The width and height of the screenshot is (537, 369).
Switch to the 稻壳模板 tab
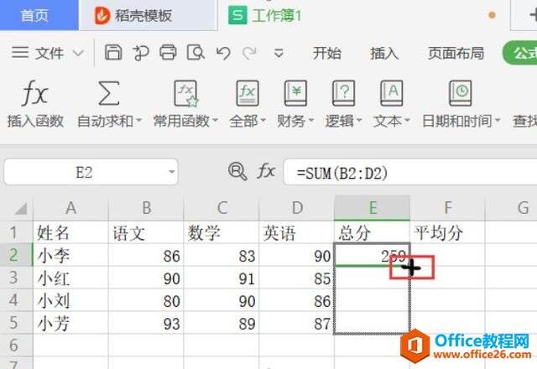148,15
